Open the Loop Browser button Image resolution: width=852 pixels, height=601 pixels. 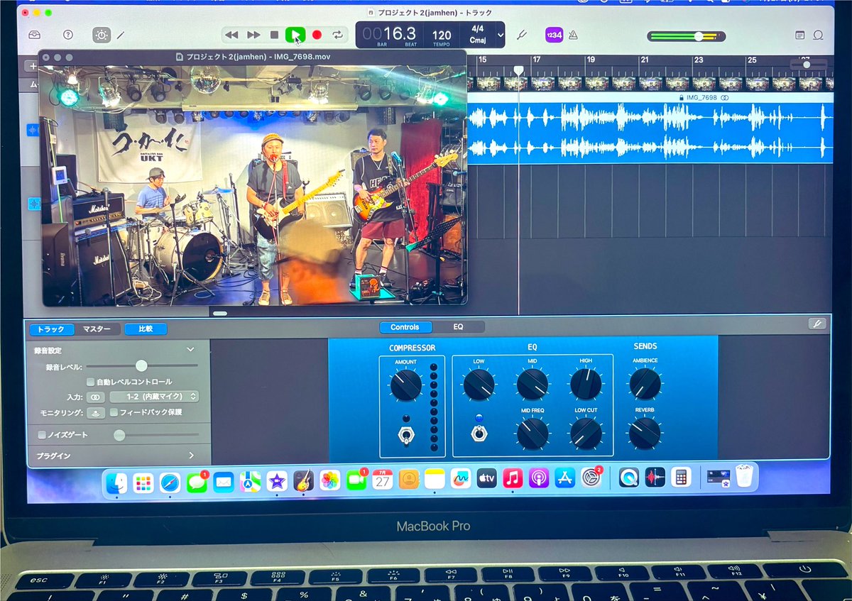pos(818,35)
